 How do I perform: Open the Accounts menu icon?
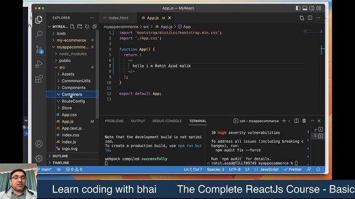tap(39, 144)
